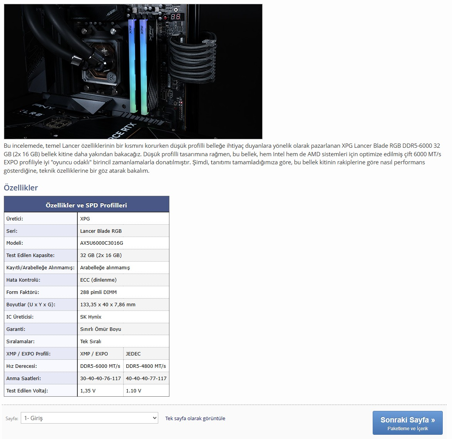Select the 'Test Edilen Kapasite:' label
This screenshot has height=439, width=452.
pos(30,255)
